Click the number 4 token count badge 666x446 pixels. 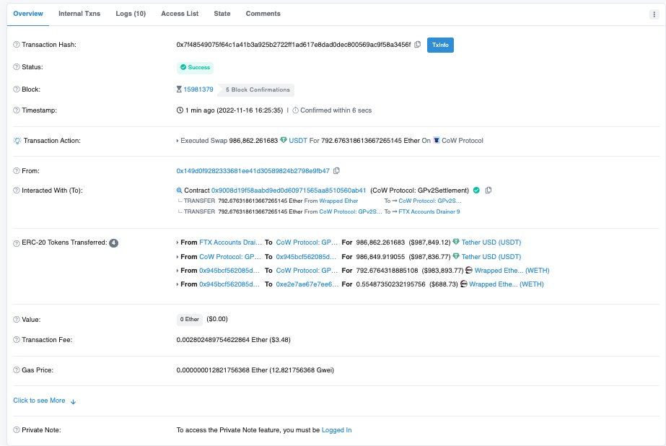pos(113,243)
